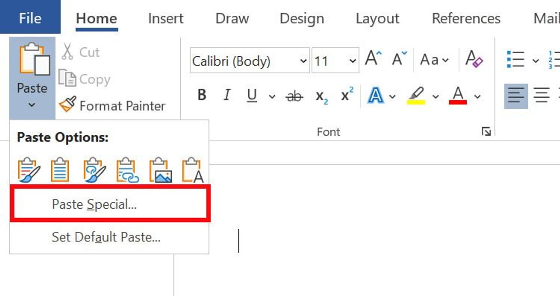Click the Format Painter brush

pyautogui.click(x=68, y=105)
